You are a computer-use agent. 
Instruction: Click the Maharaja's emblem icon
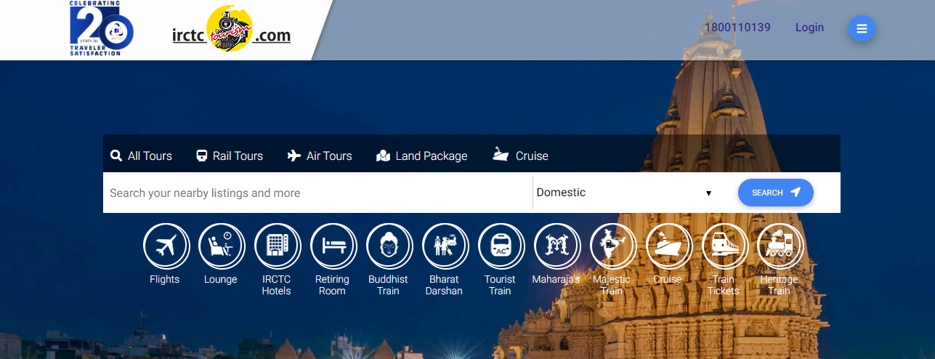pos(558,246)
